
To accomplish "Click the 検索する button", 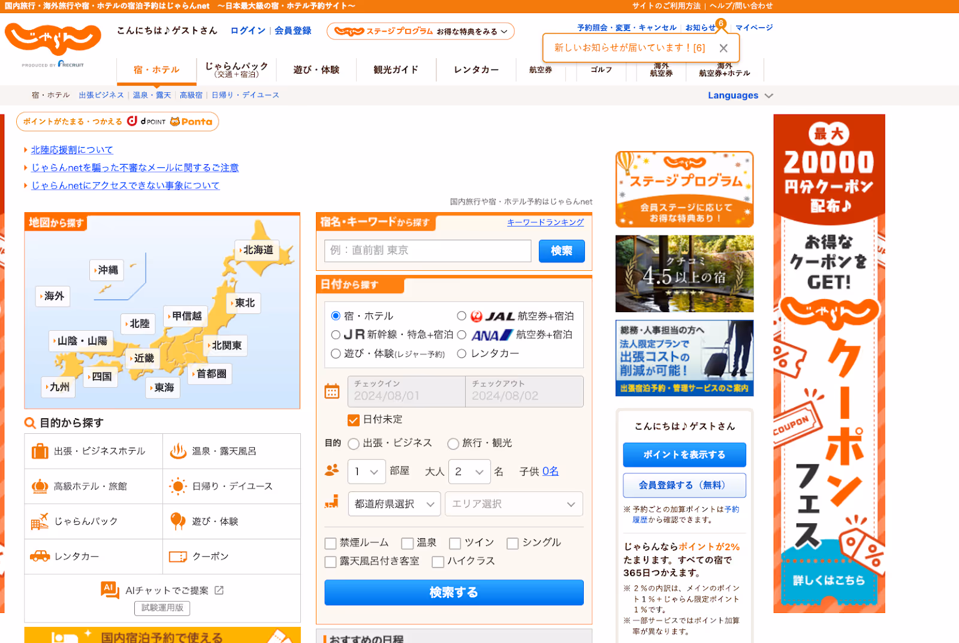I will pos(454,593).
